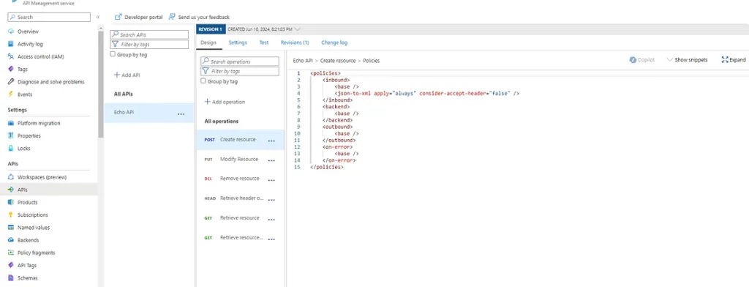Click the Add operation button
Image resolution: width=749 pixels, height=287 pixels.
pos(225,102)
